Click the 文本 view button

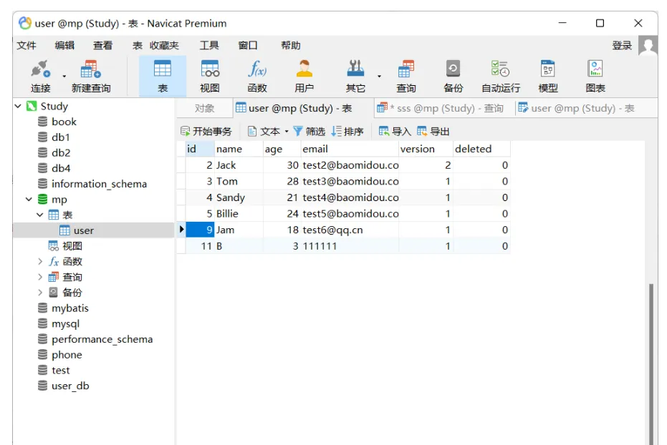pyautogui.click(x=264, y=132)
